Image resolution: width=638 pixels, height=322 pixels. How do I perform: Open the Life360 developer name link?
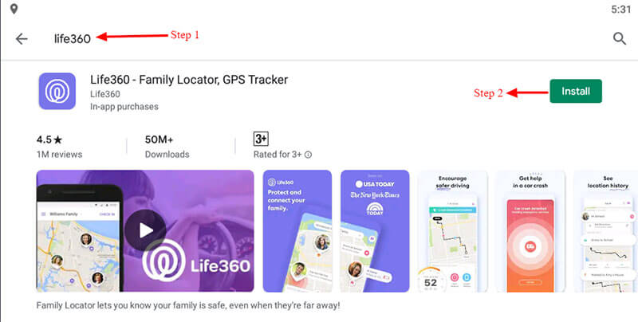[x=105, y=94]
